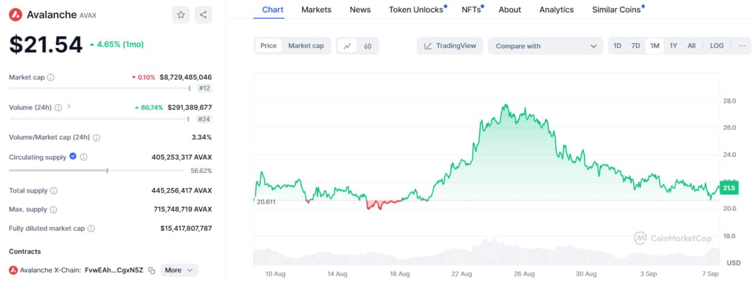Open the Total supply info icon

(54, 191)
